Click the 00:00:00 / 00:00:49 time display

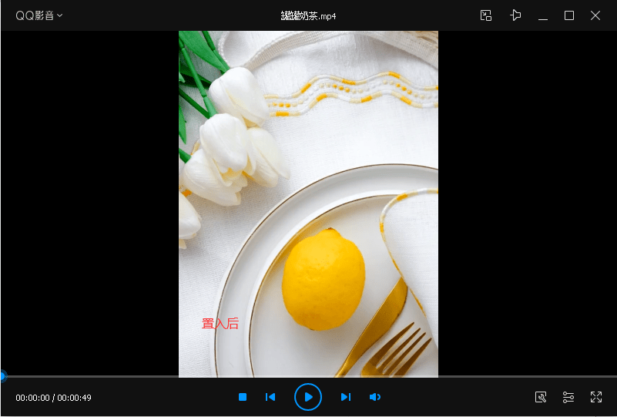pos(53,398)
